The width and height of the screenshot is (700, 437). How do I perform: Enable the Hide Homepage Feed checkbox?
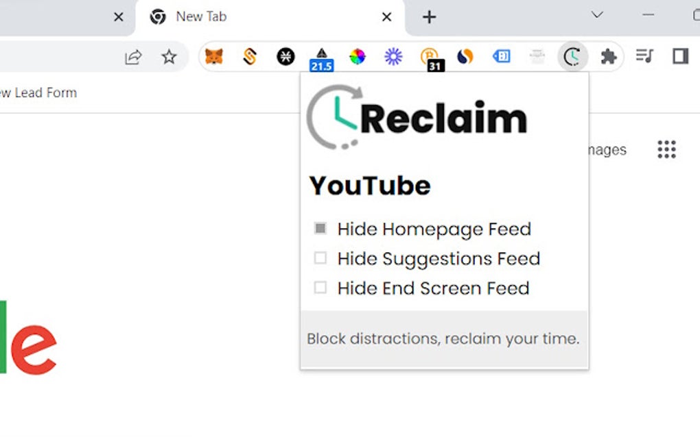pos(320,229)
